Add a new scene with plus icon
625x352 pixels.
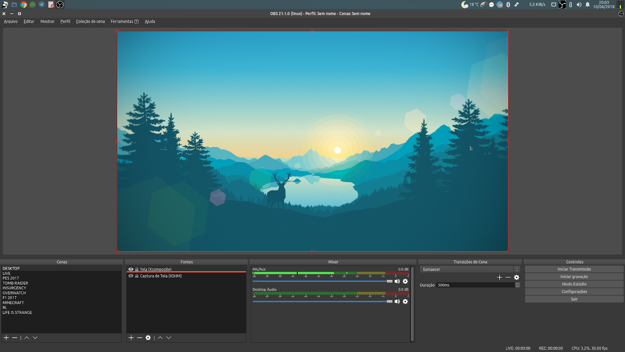click(x=6, y=338)
